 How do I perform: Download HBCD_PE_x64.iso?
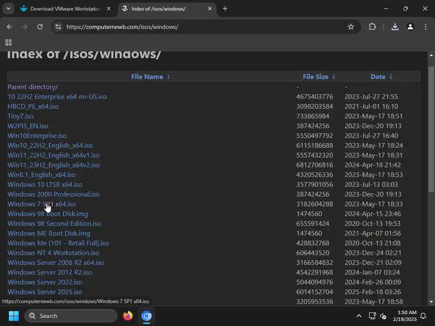point(33,106)
